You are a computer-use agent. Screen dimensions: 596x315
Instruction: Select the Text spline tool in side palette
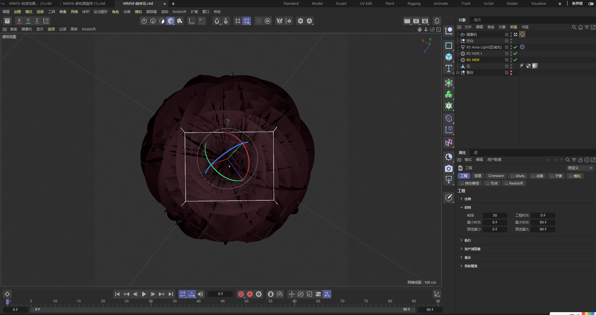(449, 68)
